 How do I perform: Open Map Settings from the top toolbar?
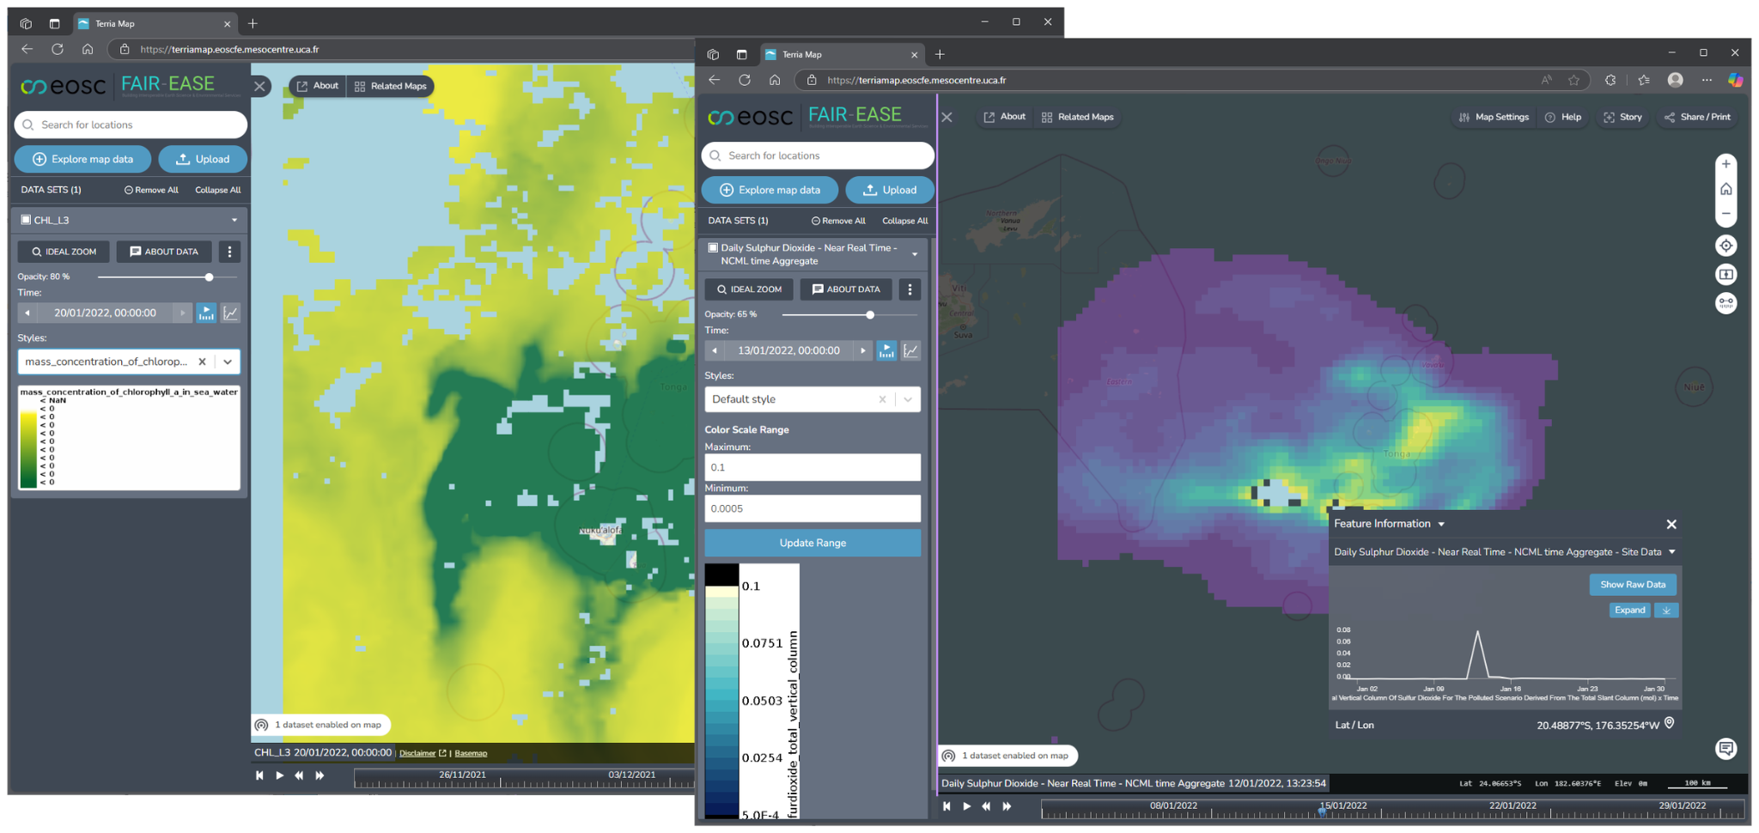pos(1493,117)
